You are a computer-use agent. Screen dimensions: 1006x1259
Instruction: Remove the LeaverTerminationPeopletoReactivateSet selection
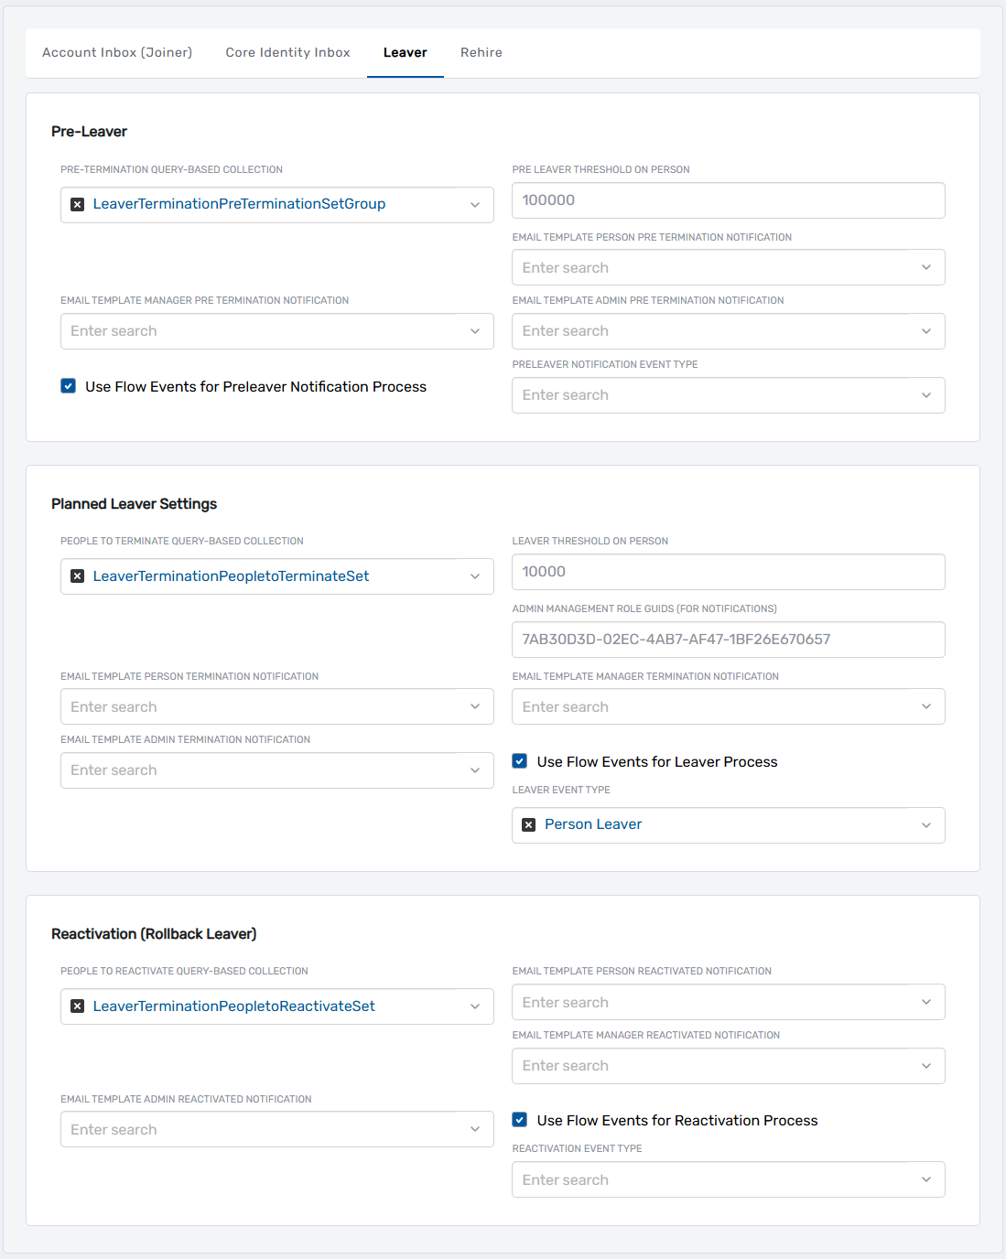[x=78, y=1006]
